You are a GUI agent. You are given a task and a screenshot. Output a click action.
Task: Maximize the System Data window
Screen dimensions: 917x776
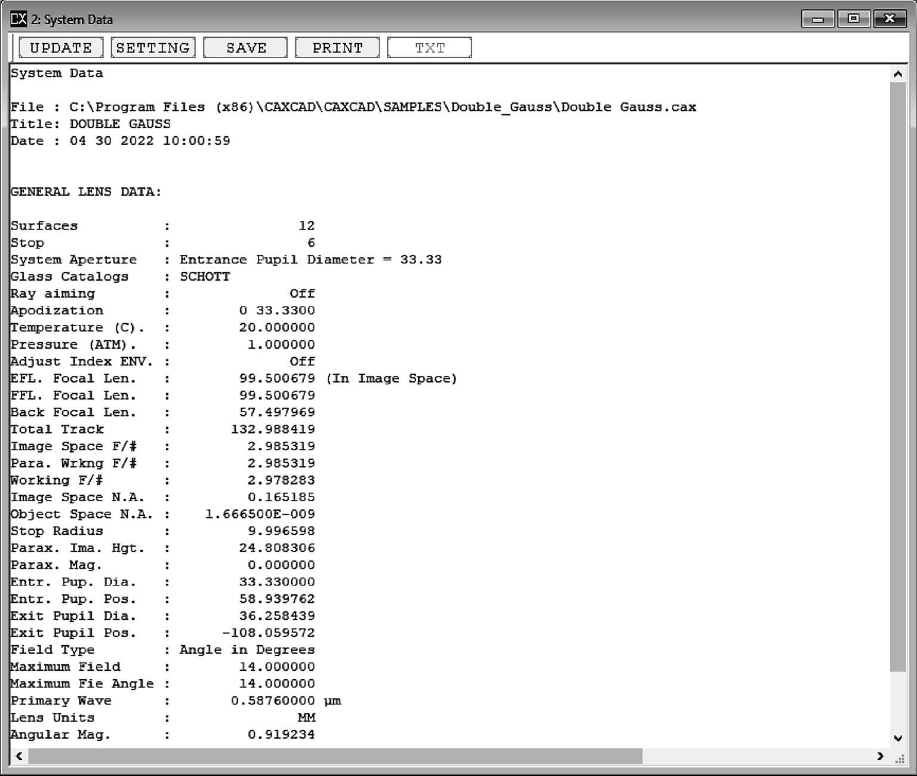(854, 19)
